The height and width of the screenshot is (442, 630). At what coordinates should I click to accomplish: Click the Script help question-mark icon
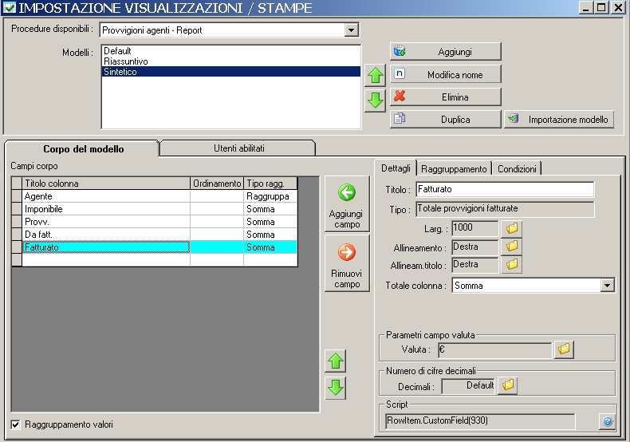point(607,421)
